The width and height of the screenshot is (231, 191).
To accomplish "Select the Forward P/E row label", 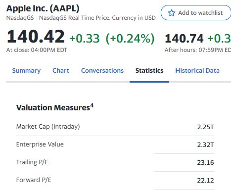I will click(x=34, y=180).
